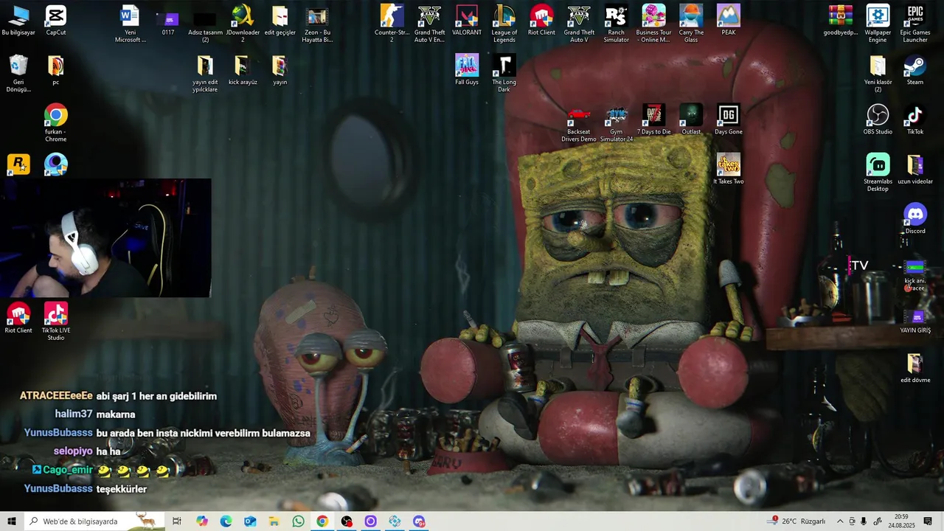Viewport: 944px width, 531px height.
Task: Open Zeon - Bu Hayatta Bi... video file
Action: click(x=317, y=24)
